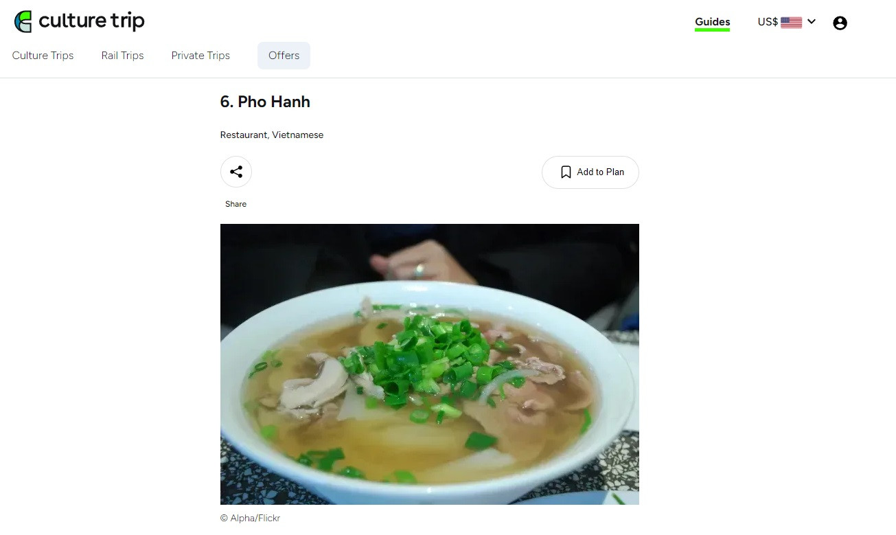Open the user account profile icon

click(840, 23)
